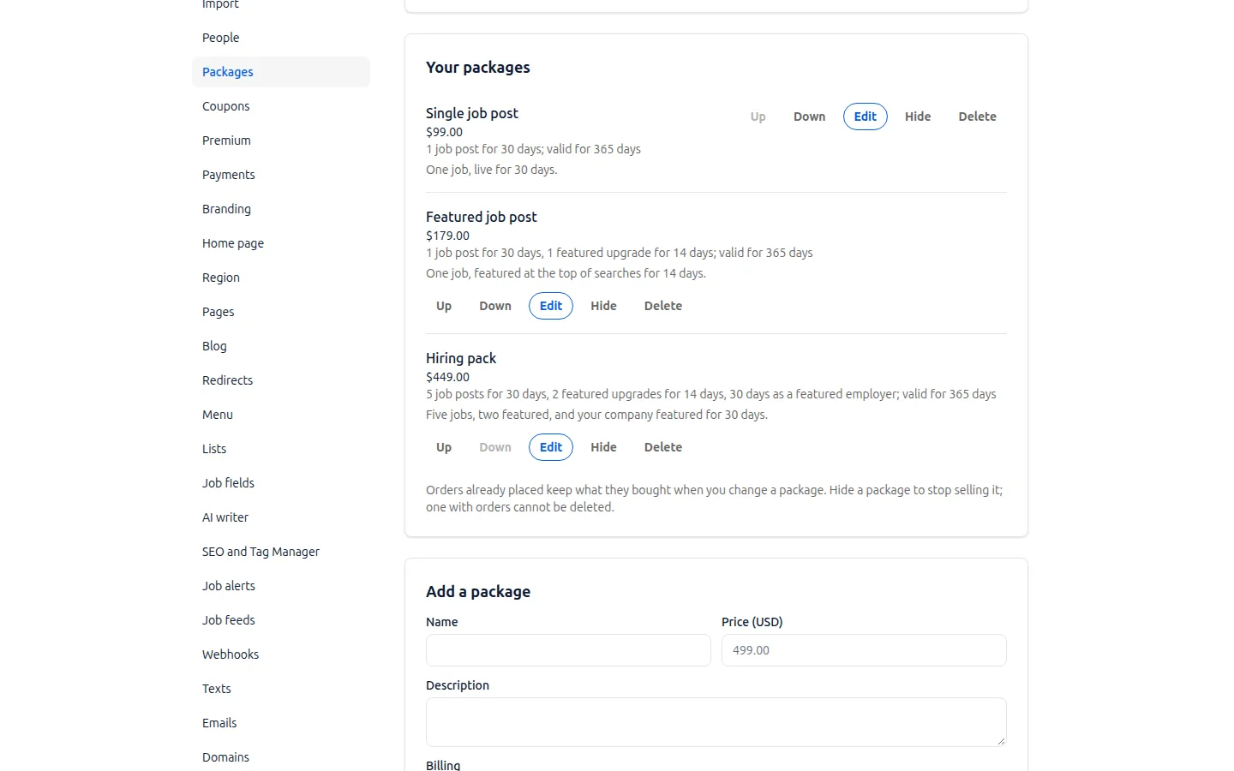Image resolution: width=1234 pixels, height=771 pixels.
Task: Open Emails settings
Action: coord(281,723)
